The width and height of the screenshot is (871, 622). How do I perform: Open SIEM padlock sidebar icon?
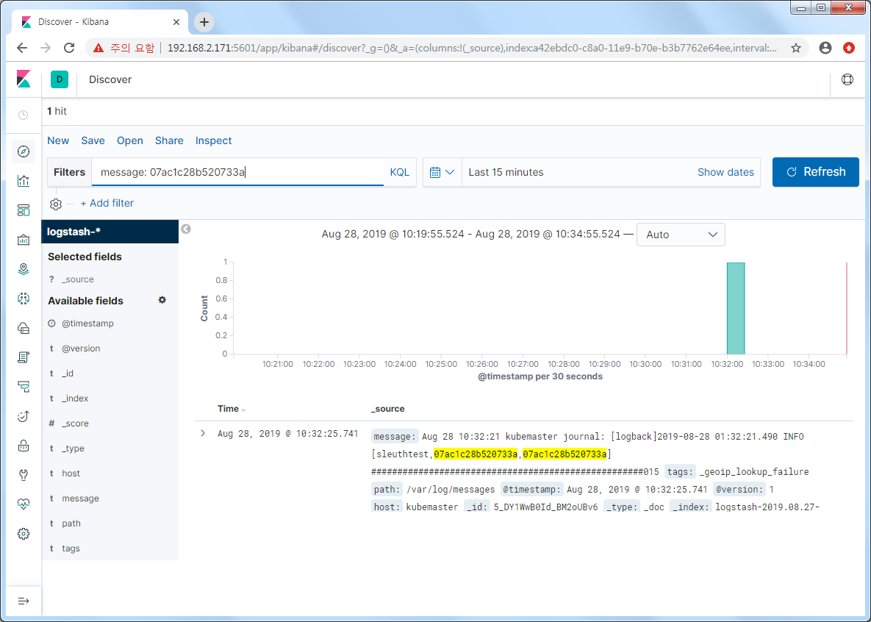click(x=24, y=446)
